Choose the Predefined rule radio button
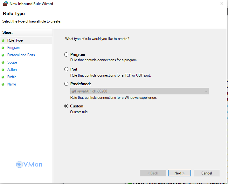Screen dimensions: 228x184 point(66,84)
